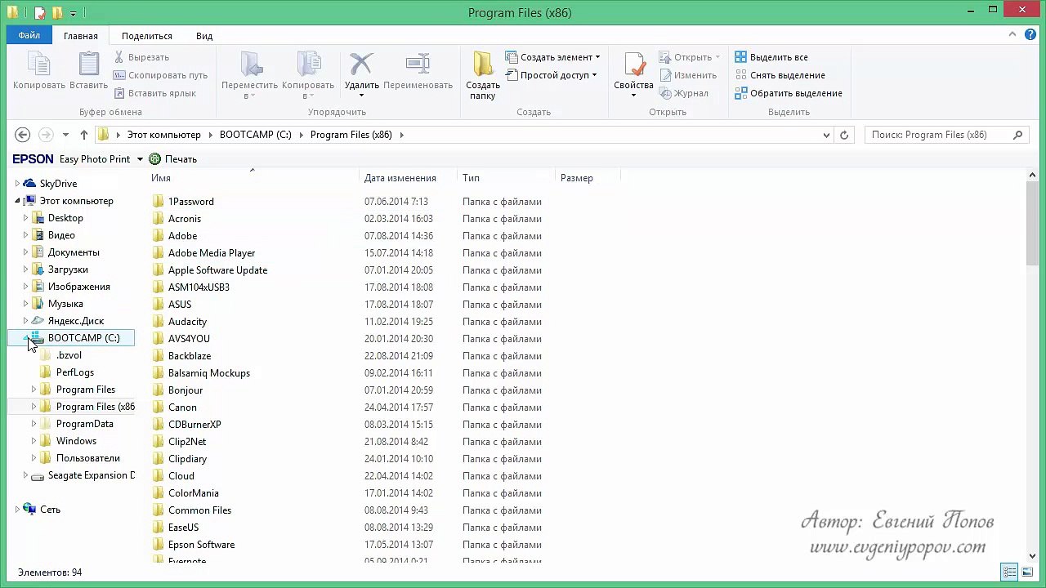Switch to large icons view in status bar

tap(1026, 572)
